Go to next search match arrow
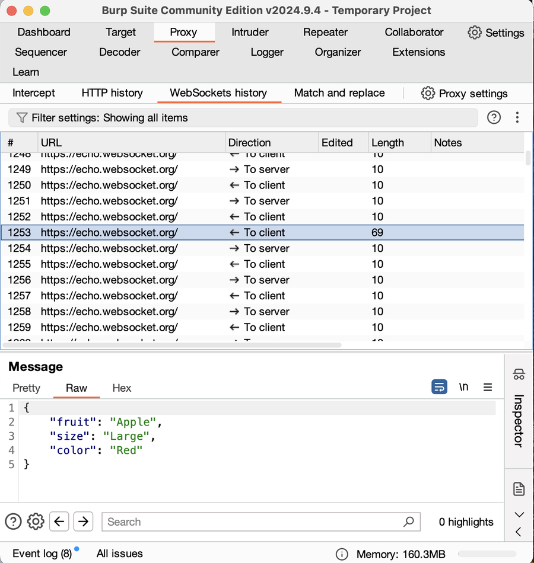Screen dimensions: 534x563 pos(83,522)
